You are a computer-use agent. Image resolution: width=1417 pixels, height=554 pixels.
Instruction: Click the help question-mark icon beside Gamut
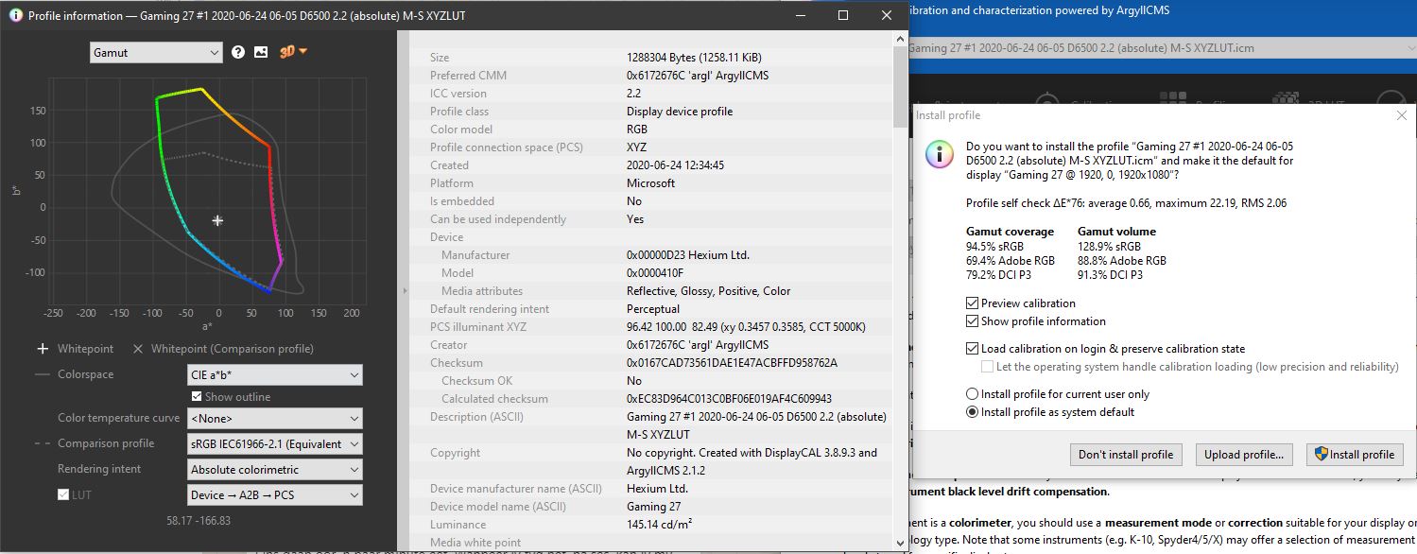pos(238,52)
